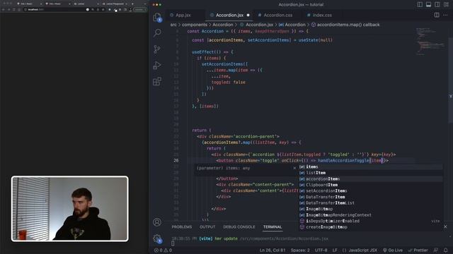
Task: Click 'toggled: false' code text
Action: [228, 82]
